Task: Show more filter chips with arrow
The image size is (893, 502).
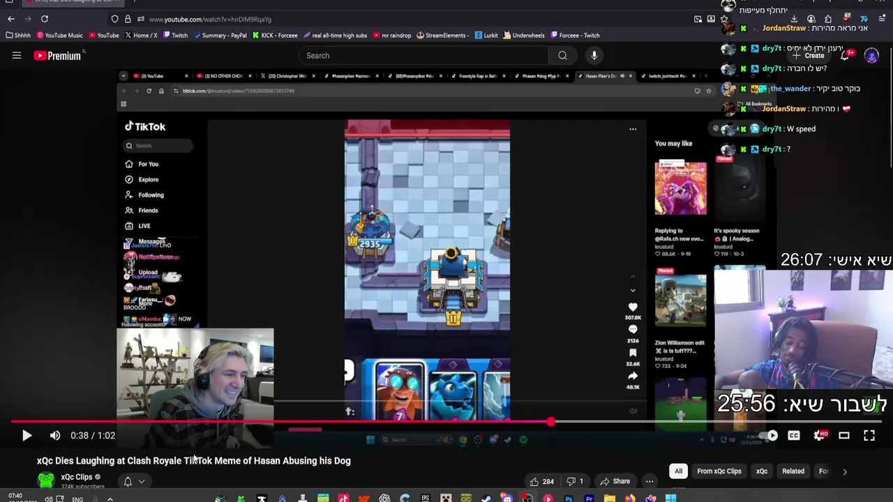Action: click(x=845, y=472)
